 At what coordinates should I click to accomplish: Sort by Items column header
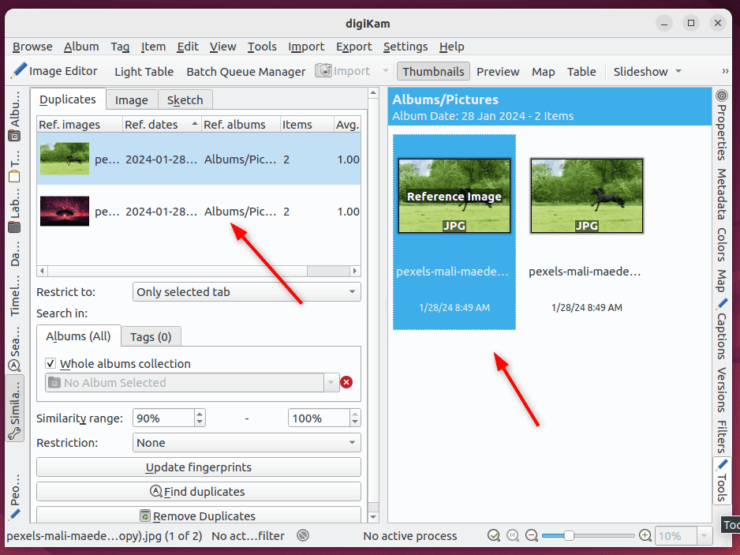click(307, 124)
